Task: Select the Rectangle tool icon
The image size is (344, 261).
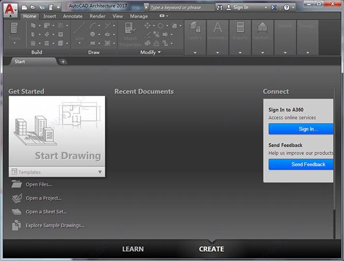Action: [x=92, y=43]
